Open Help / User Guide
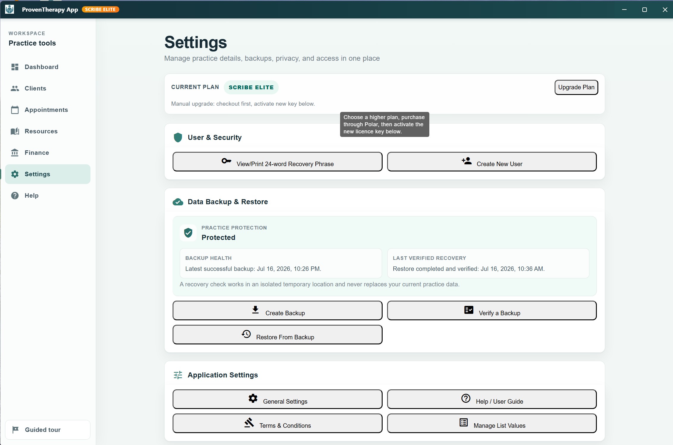Screen dimensions: 673x445 [x=492, y=399]
